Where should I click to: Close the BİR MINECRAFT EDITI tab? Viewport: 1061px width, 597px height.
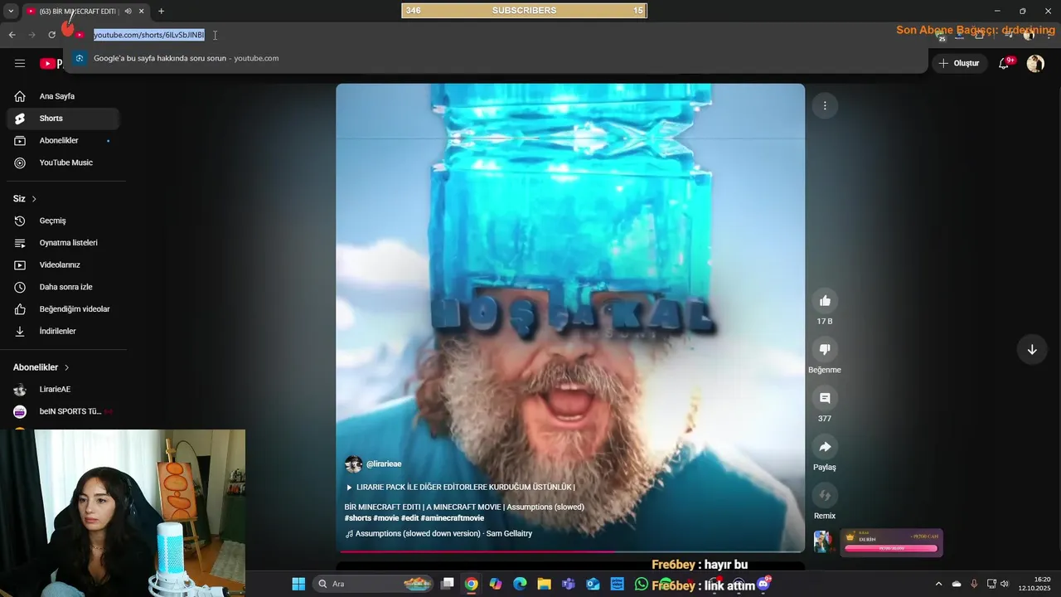point(141,11)
